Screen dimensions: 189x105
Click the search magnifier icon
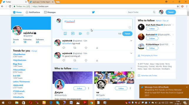[x=154, y=12]
